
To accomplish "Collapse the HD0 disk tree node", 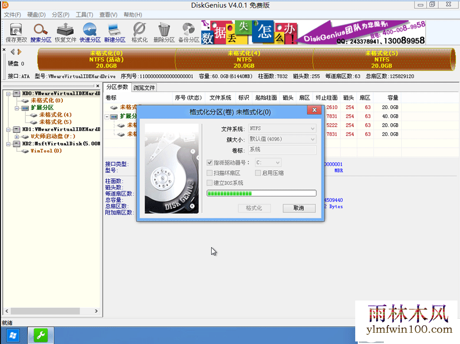I will (x=8, y=94).
